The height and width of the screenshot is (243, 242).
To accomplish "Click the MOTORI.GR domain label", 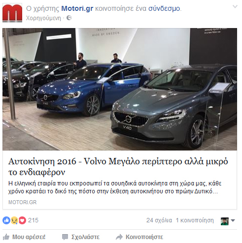I will 23,202.
